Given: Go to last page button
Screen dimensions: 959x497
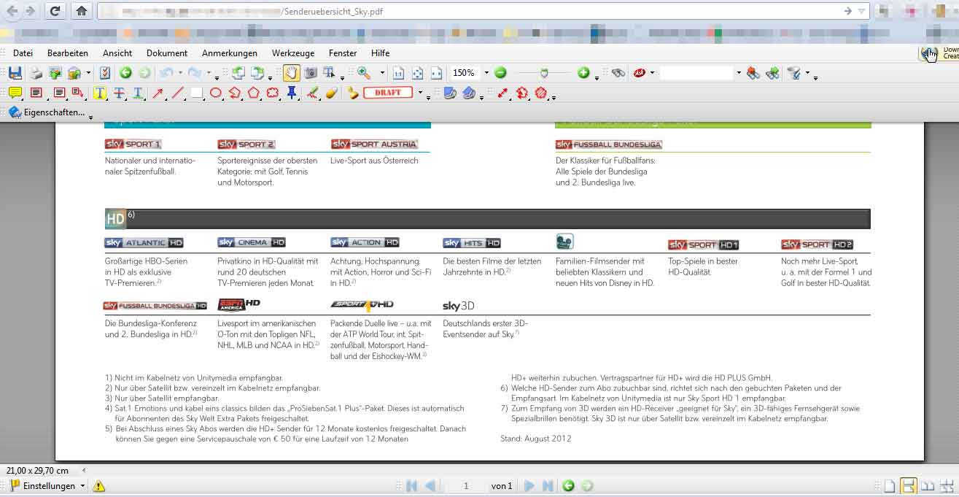Looking at the screenshot, I should [547, 486].
